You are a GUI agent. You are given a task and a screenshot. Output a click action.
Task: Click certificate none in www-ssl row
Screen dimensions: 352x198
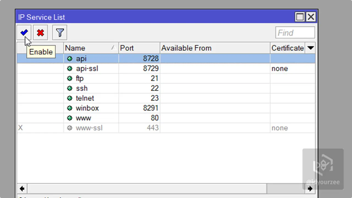point(280,128)
